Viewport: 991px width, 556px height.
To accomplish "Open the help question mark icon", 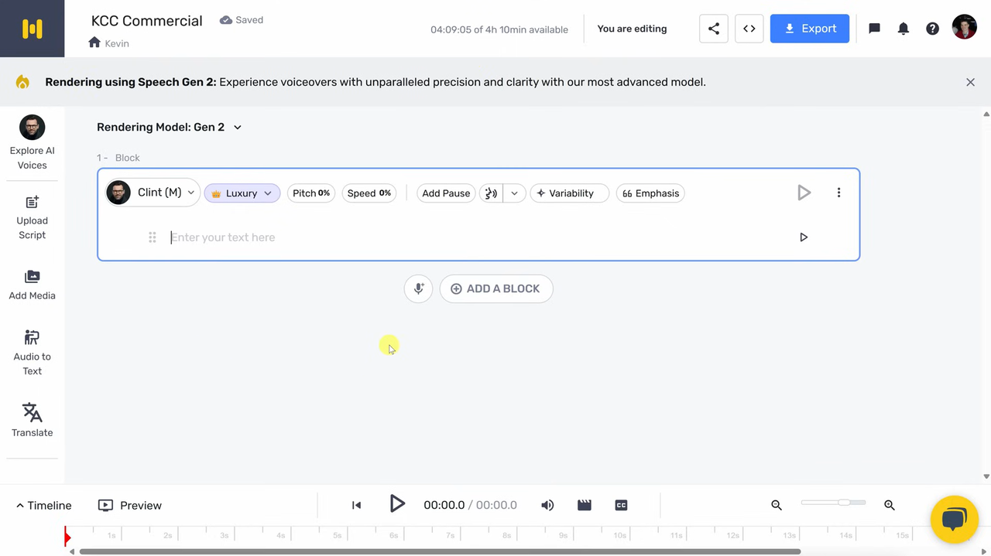I will tap(933, 29).
